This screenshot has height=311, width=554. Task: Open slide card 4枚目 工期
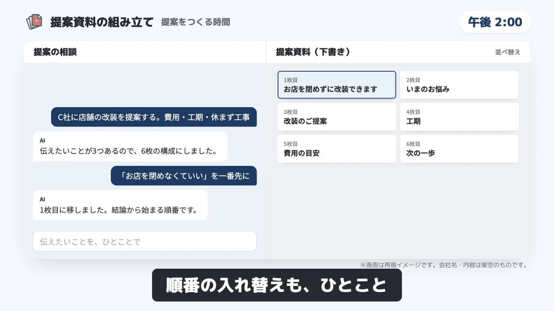click(459, 117)
